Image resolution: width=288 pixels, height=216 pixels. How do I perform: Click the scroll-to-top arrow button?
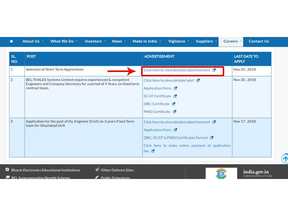pyautogui.click(x=285, y=158)
